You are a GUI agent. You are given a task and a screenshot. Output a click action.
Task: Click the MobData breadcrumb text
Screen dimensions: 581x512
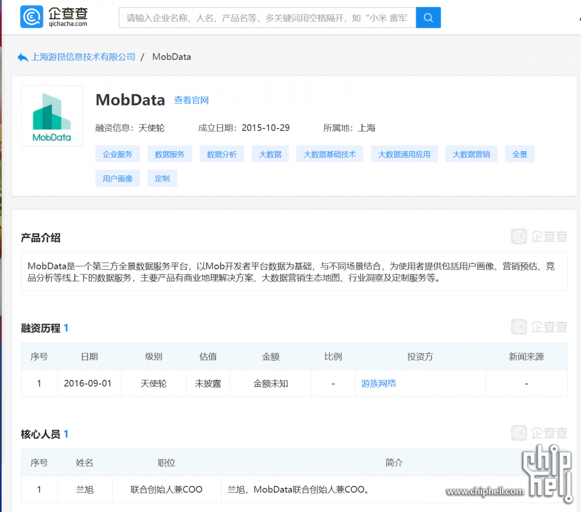point(171,57)
